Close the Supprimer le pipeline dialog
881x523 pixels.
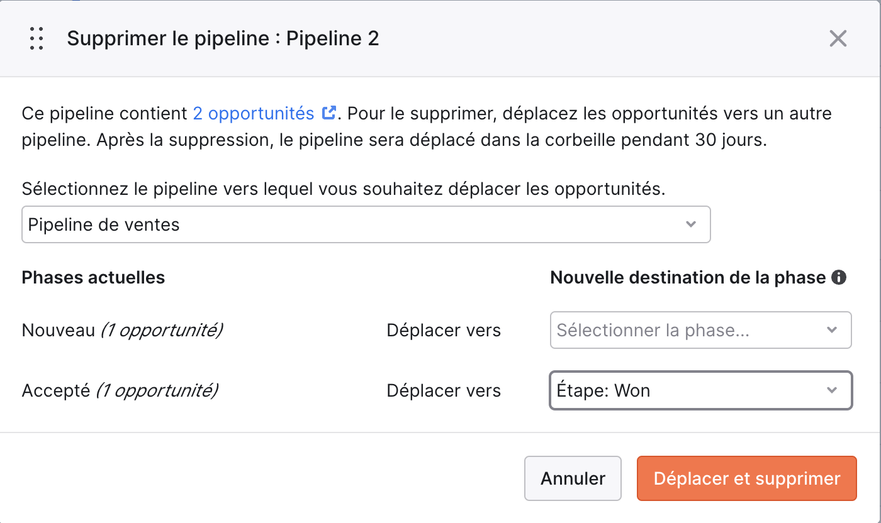click(838, 39)
